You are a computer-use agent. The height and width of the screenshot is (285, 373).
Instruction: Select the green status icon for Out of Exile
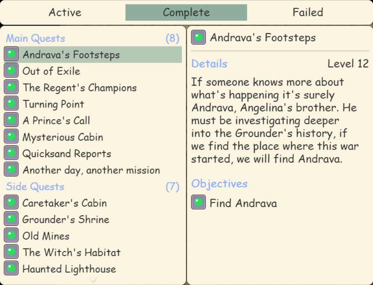point(11,70)
